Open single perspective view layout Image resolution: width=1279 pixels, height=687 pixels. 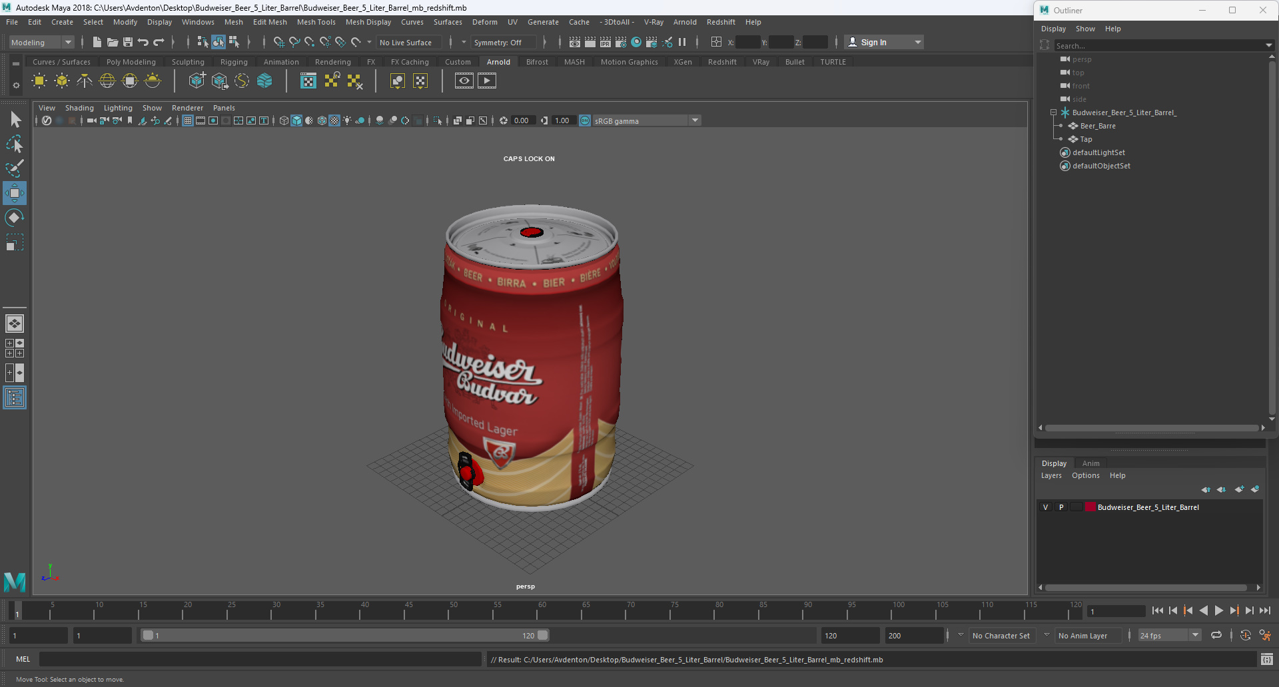[15, 324]
